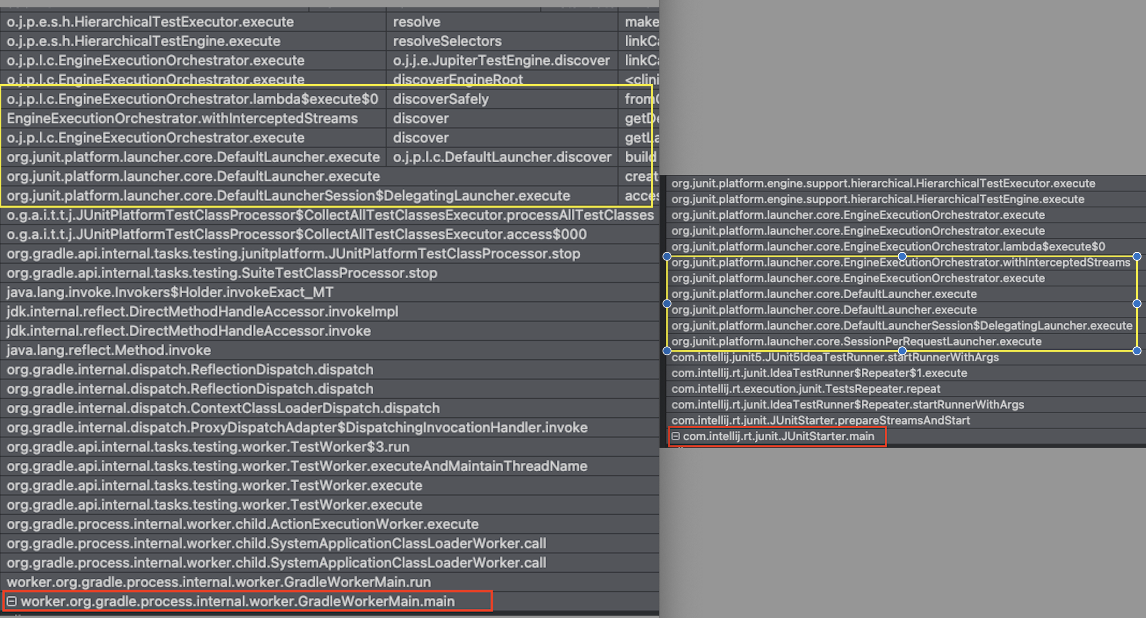Click the top-center handle of yellow selection
Screen dimensions: 1146x618
point(902,256)
